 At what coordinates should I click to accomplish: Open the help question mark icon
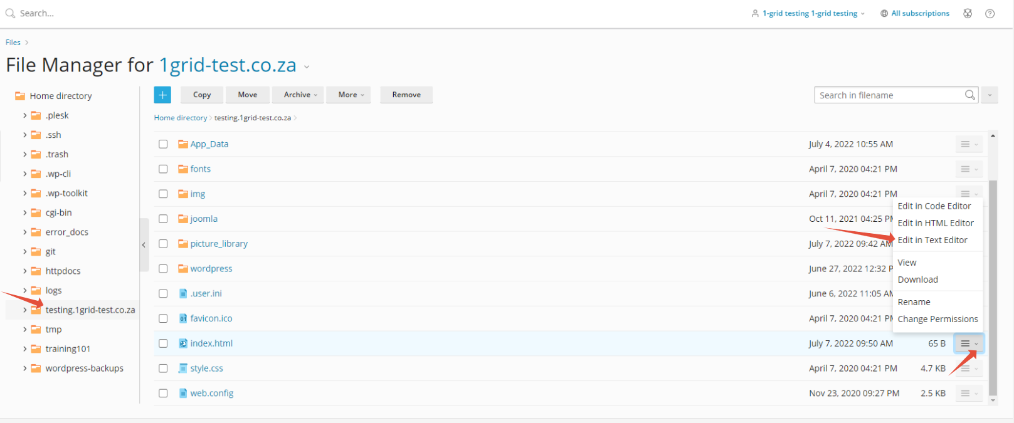point(990,13)
